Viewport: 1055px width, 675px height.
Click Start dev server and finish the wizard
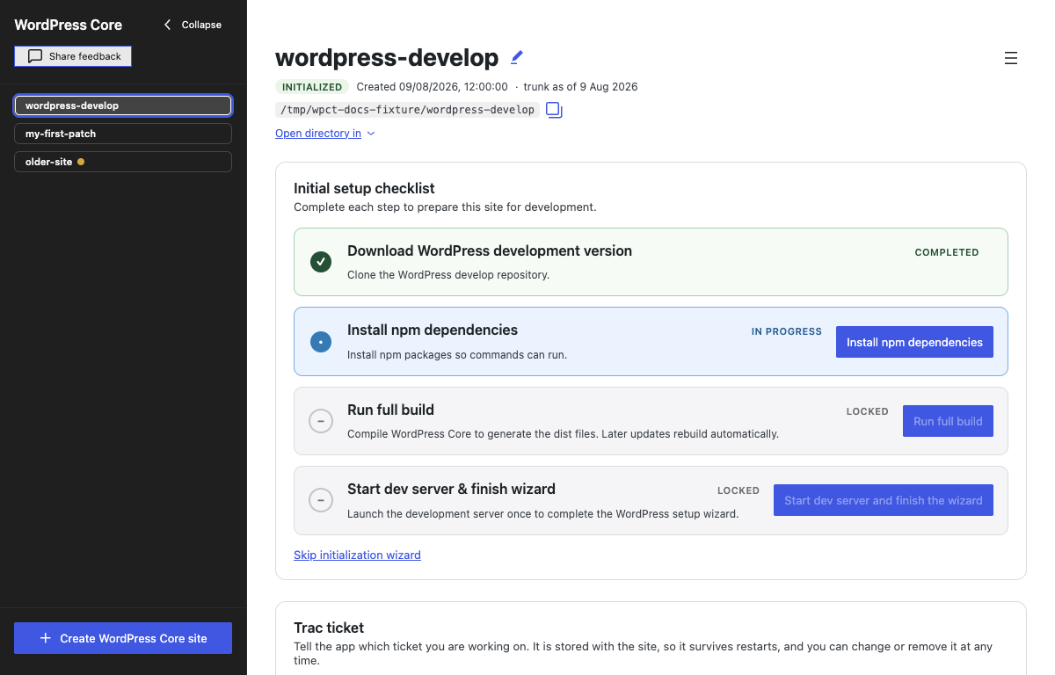point(884,500)
